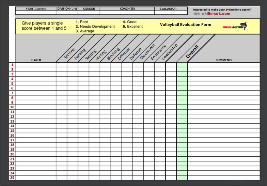Select the Serving score cell for row 1
The height and width of the screenshot is (186, 267).
[x=62, y=65]
